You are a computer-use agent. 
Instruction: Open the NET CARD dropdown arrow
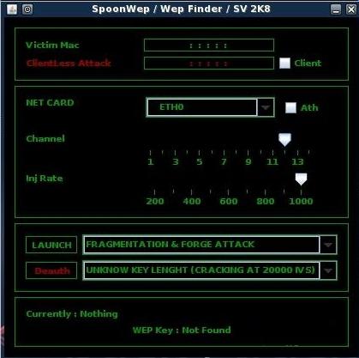click(266, 107)
